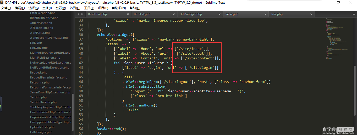Image resolution: width=357 pixels, height=135 pixels.
Task: Open Request.php in sidebar
Action: [39, 72]
